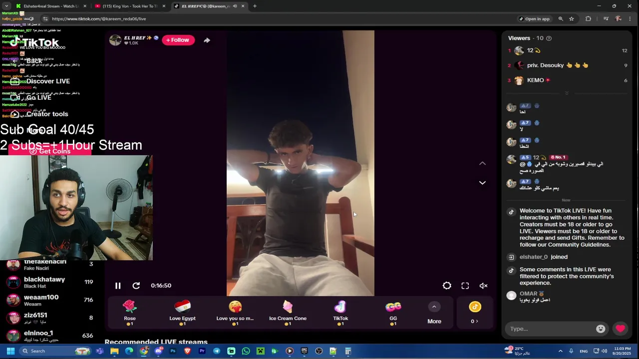Click the Windows taskbar Search box
Viewport: 639px width, 359px height.
pos(56,351)
